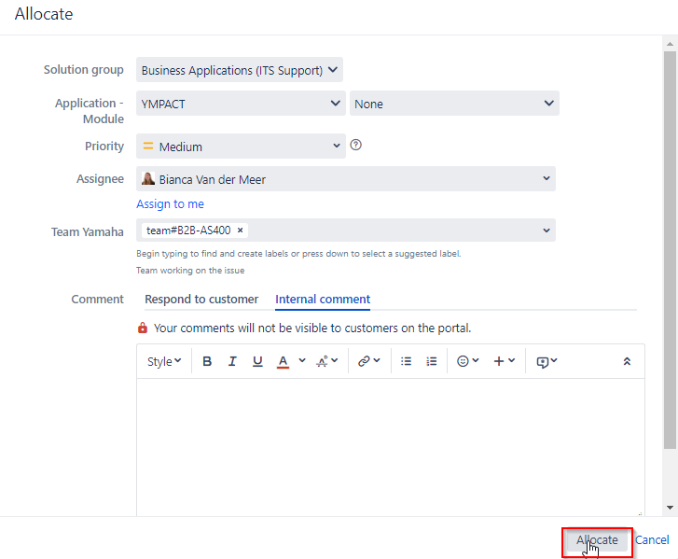Click the scrollbar down arrow
This screenshot has width=678, height=559.
(x=670, y=508)
